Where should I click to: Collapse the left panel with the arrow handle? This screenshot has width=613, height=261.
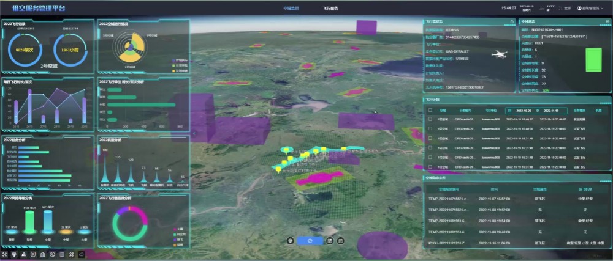pyautogui.click(x=193, y=132)
